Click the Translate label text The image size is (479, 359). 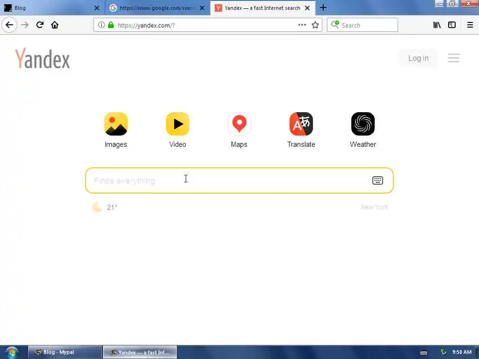click(x=301, y=144)
